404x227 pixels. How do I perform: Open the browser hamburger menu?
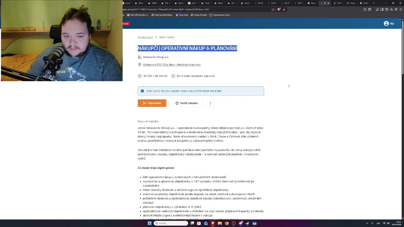[x=401, y=9]
